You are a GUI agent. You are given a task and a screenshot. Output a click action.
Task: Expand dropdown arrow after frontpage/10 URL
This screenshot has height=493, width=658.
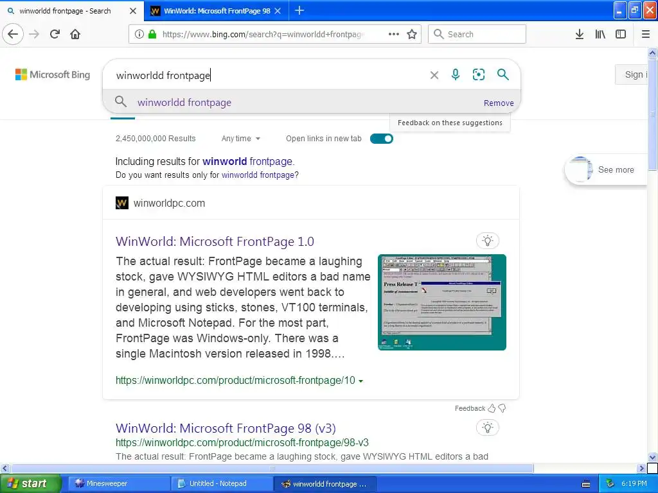pos(361,381)
